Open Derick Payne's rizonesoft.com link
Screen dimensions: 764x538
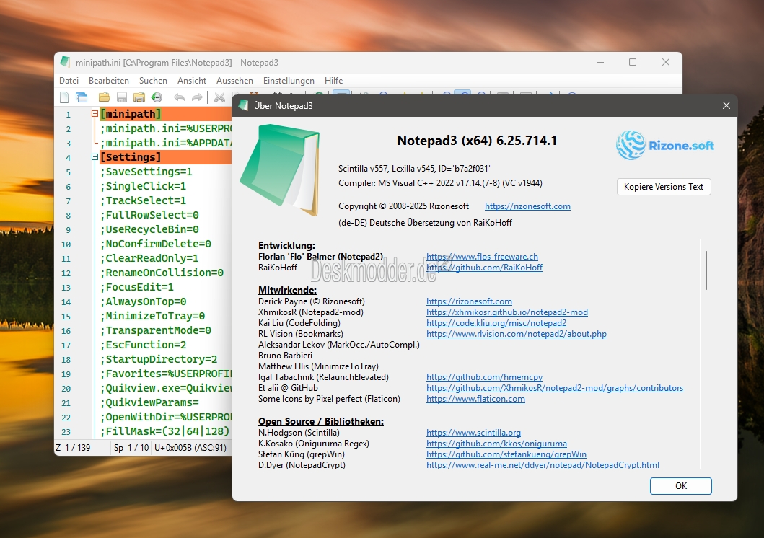point(469,301)
